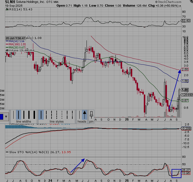Image resolution: width=193 pixels, height=182 pixels.
Task: Click the RSI(14) 53.43 label
Action: tap(21, 10)
